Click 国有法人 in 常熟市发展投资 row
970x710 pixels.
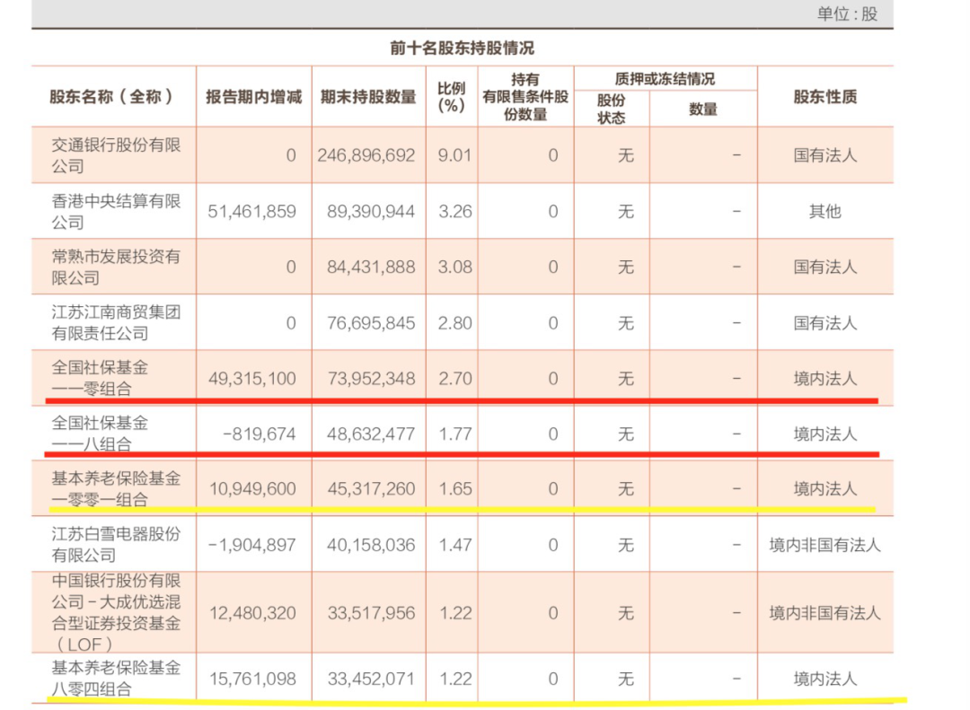coord(825,267)
